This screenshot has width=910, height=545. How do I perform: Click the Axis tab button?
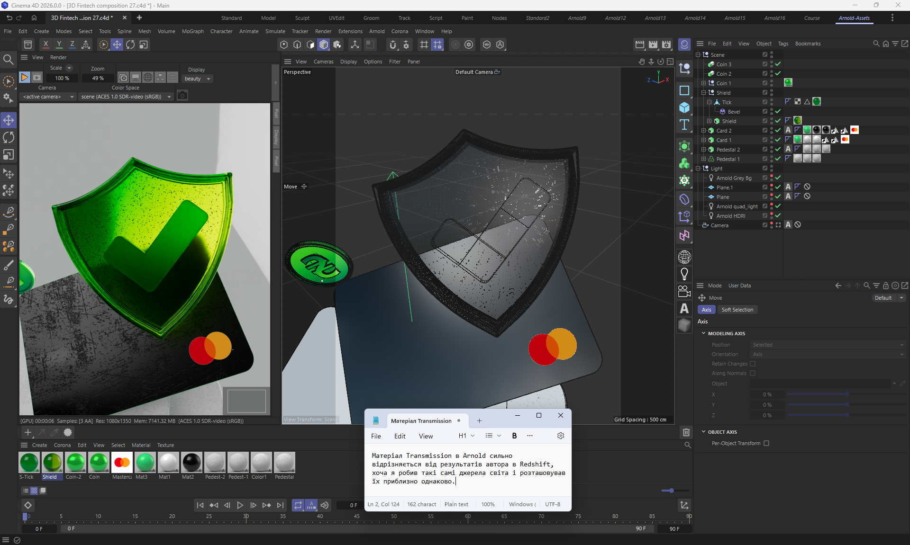[x=706, y=310]
